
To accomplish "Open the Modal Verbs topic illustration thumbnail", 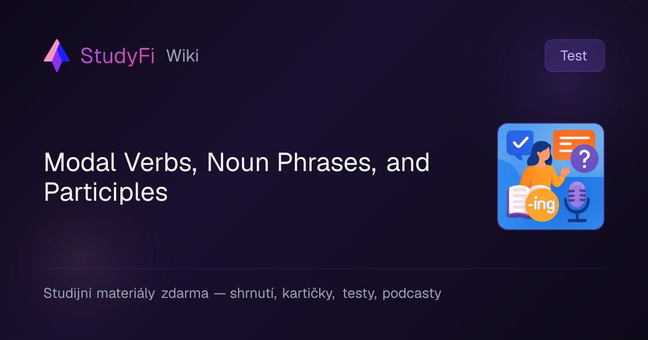I will (x=551, y=176).
